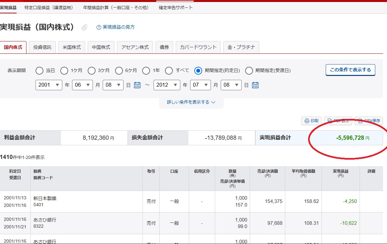
Task: Switch to the 米国株式 tab
Action: pyautogui.click(x=72, y=47)
